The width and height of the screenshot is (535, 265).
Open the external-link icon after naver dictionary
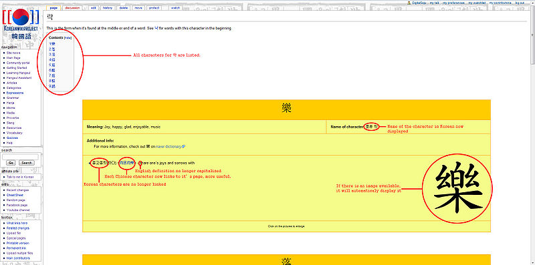click(183, 146)
